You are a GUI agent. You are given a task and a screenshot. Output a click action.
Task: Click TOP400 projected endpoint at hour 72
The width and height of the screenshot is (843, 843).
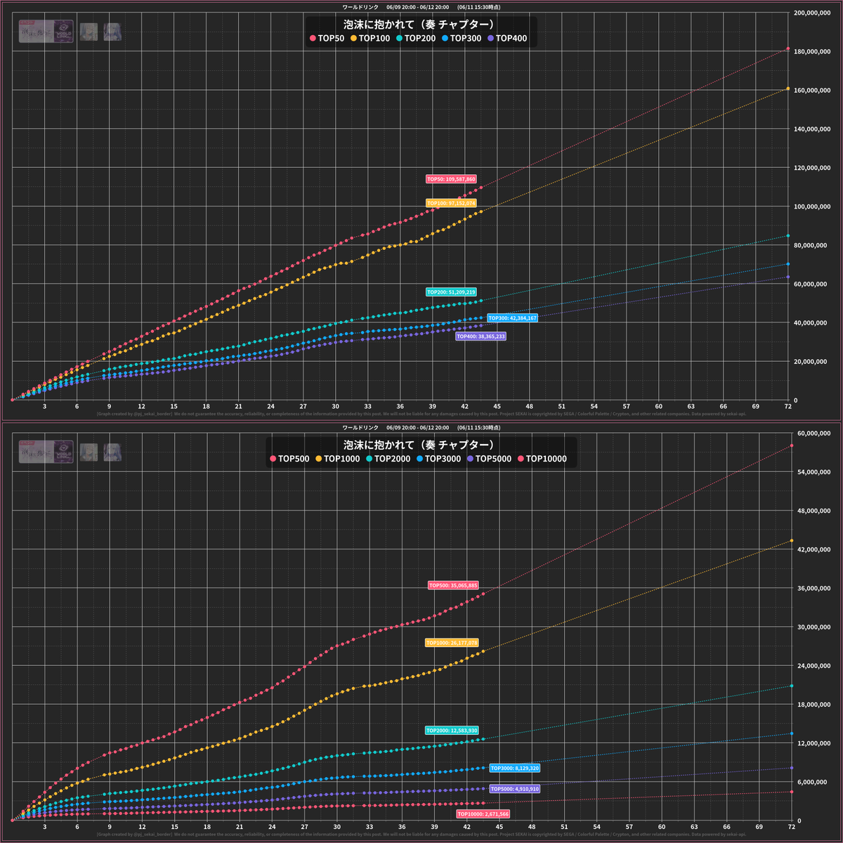[x=788, y=277]
